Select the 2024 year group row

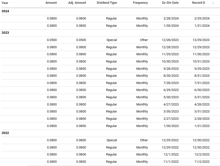point(110,11)
